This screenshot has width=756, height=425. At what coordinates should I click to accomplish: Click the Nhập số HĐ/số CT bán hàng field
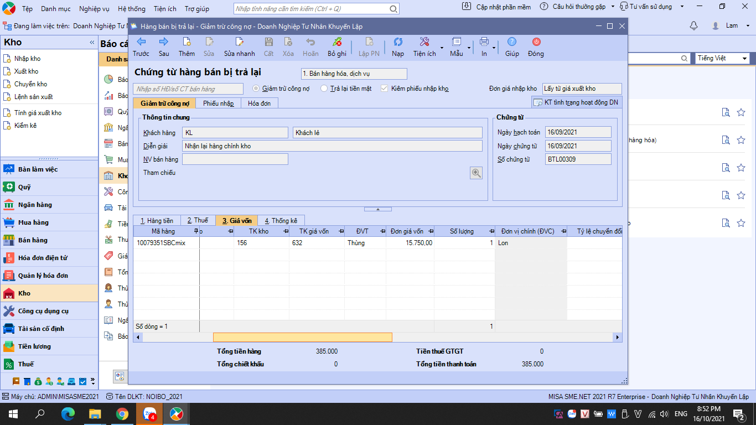click(188, 89)
